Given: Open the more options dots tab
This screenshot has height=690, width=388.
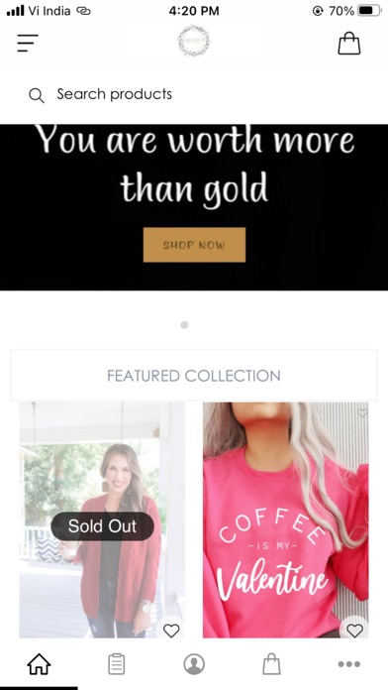Looking at the screenshot, I should pos(348,663).
